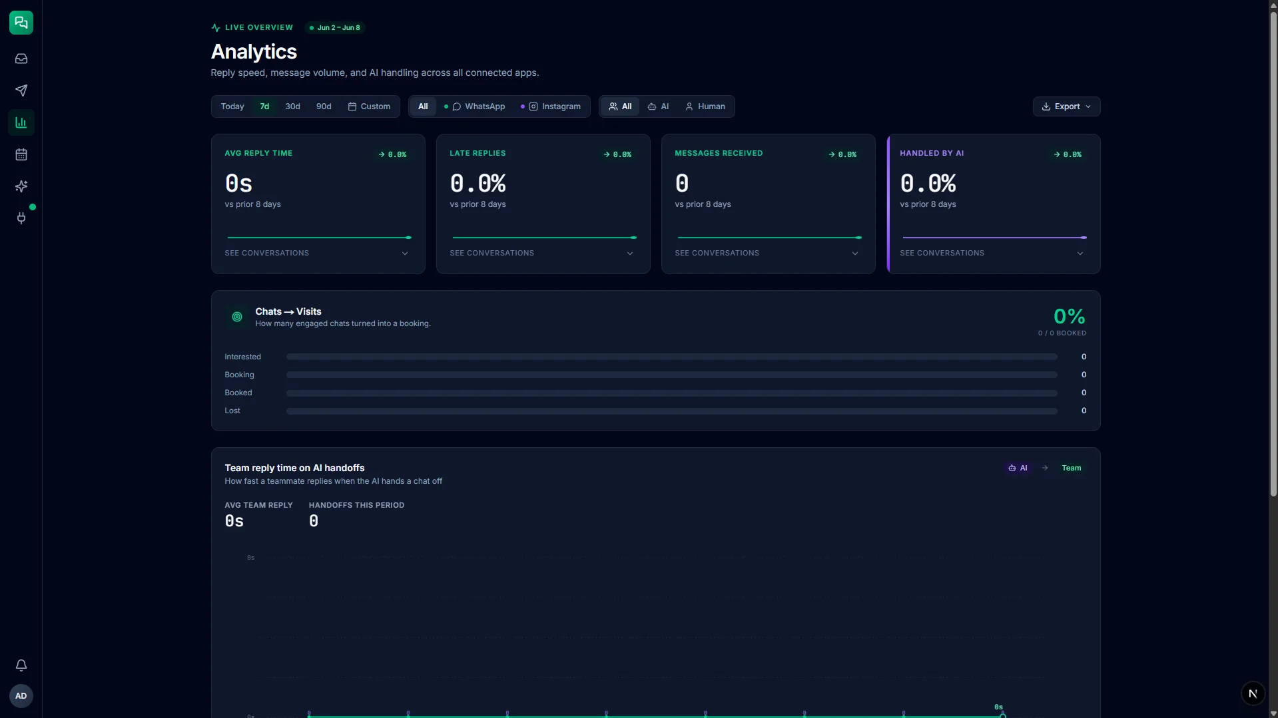Click the Handled By AI purple sparkline
1278x718 pixels.
pyautogui.click(x=994, y=238)
